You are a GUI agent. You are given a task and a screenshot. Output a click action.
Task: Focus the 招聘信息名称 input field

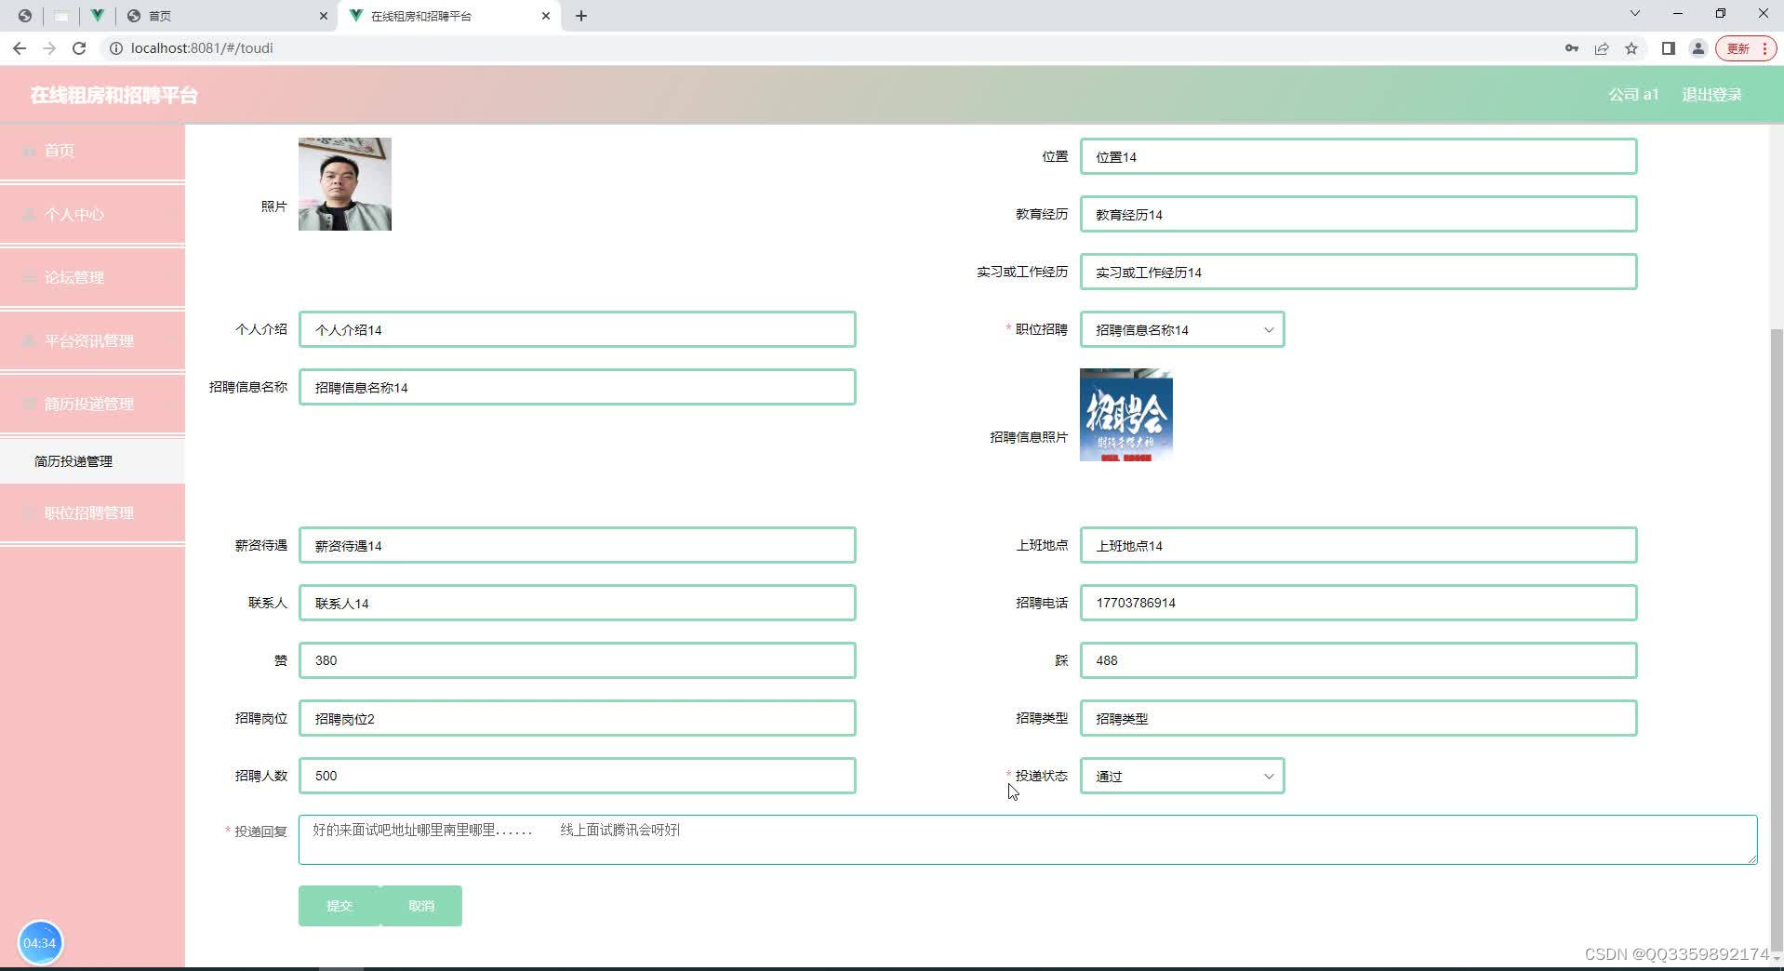(577, 387)
